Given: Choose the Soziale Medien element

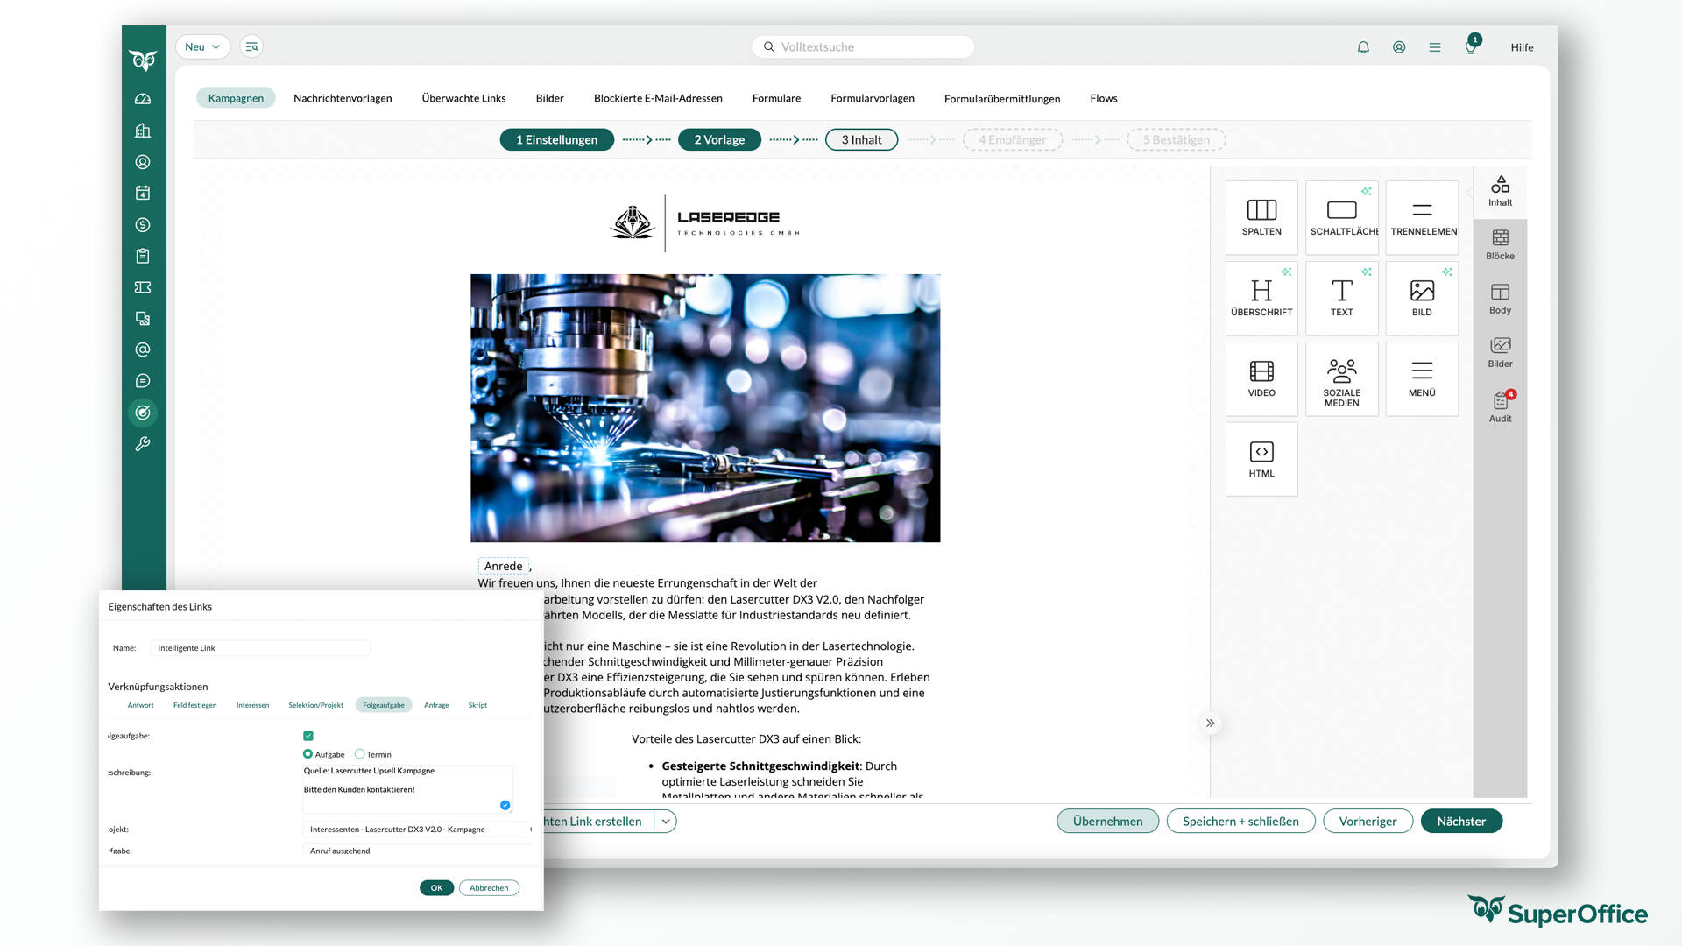Looking at the screenshot, I should point(1341,378).
